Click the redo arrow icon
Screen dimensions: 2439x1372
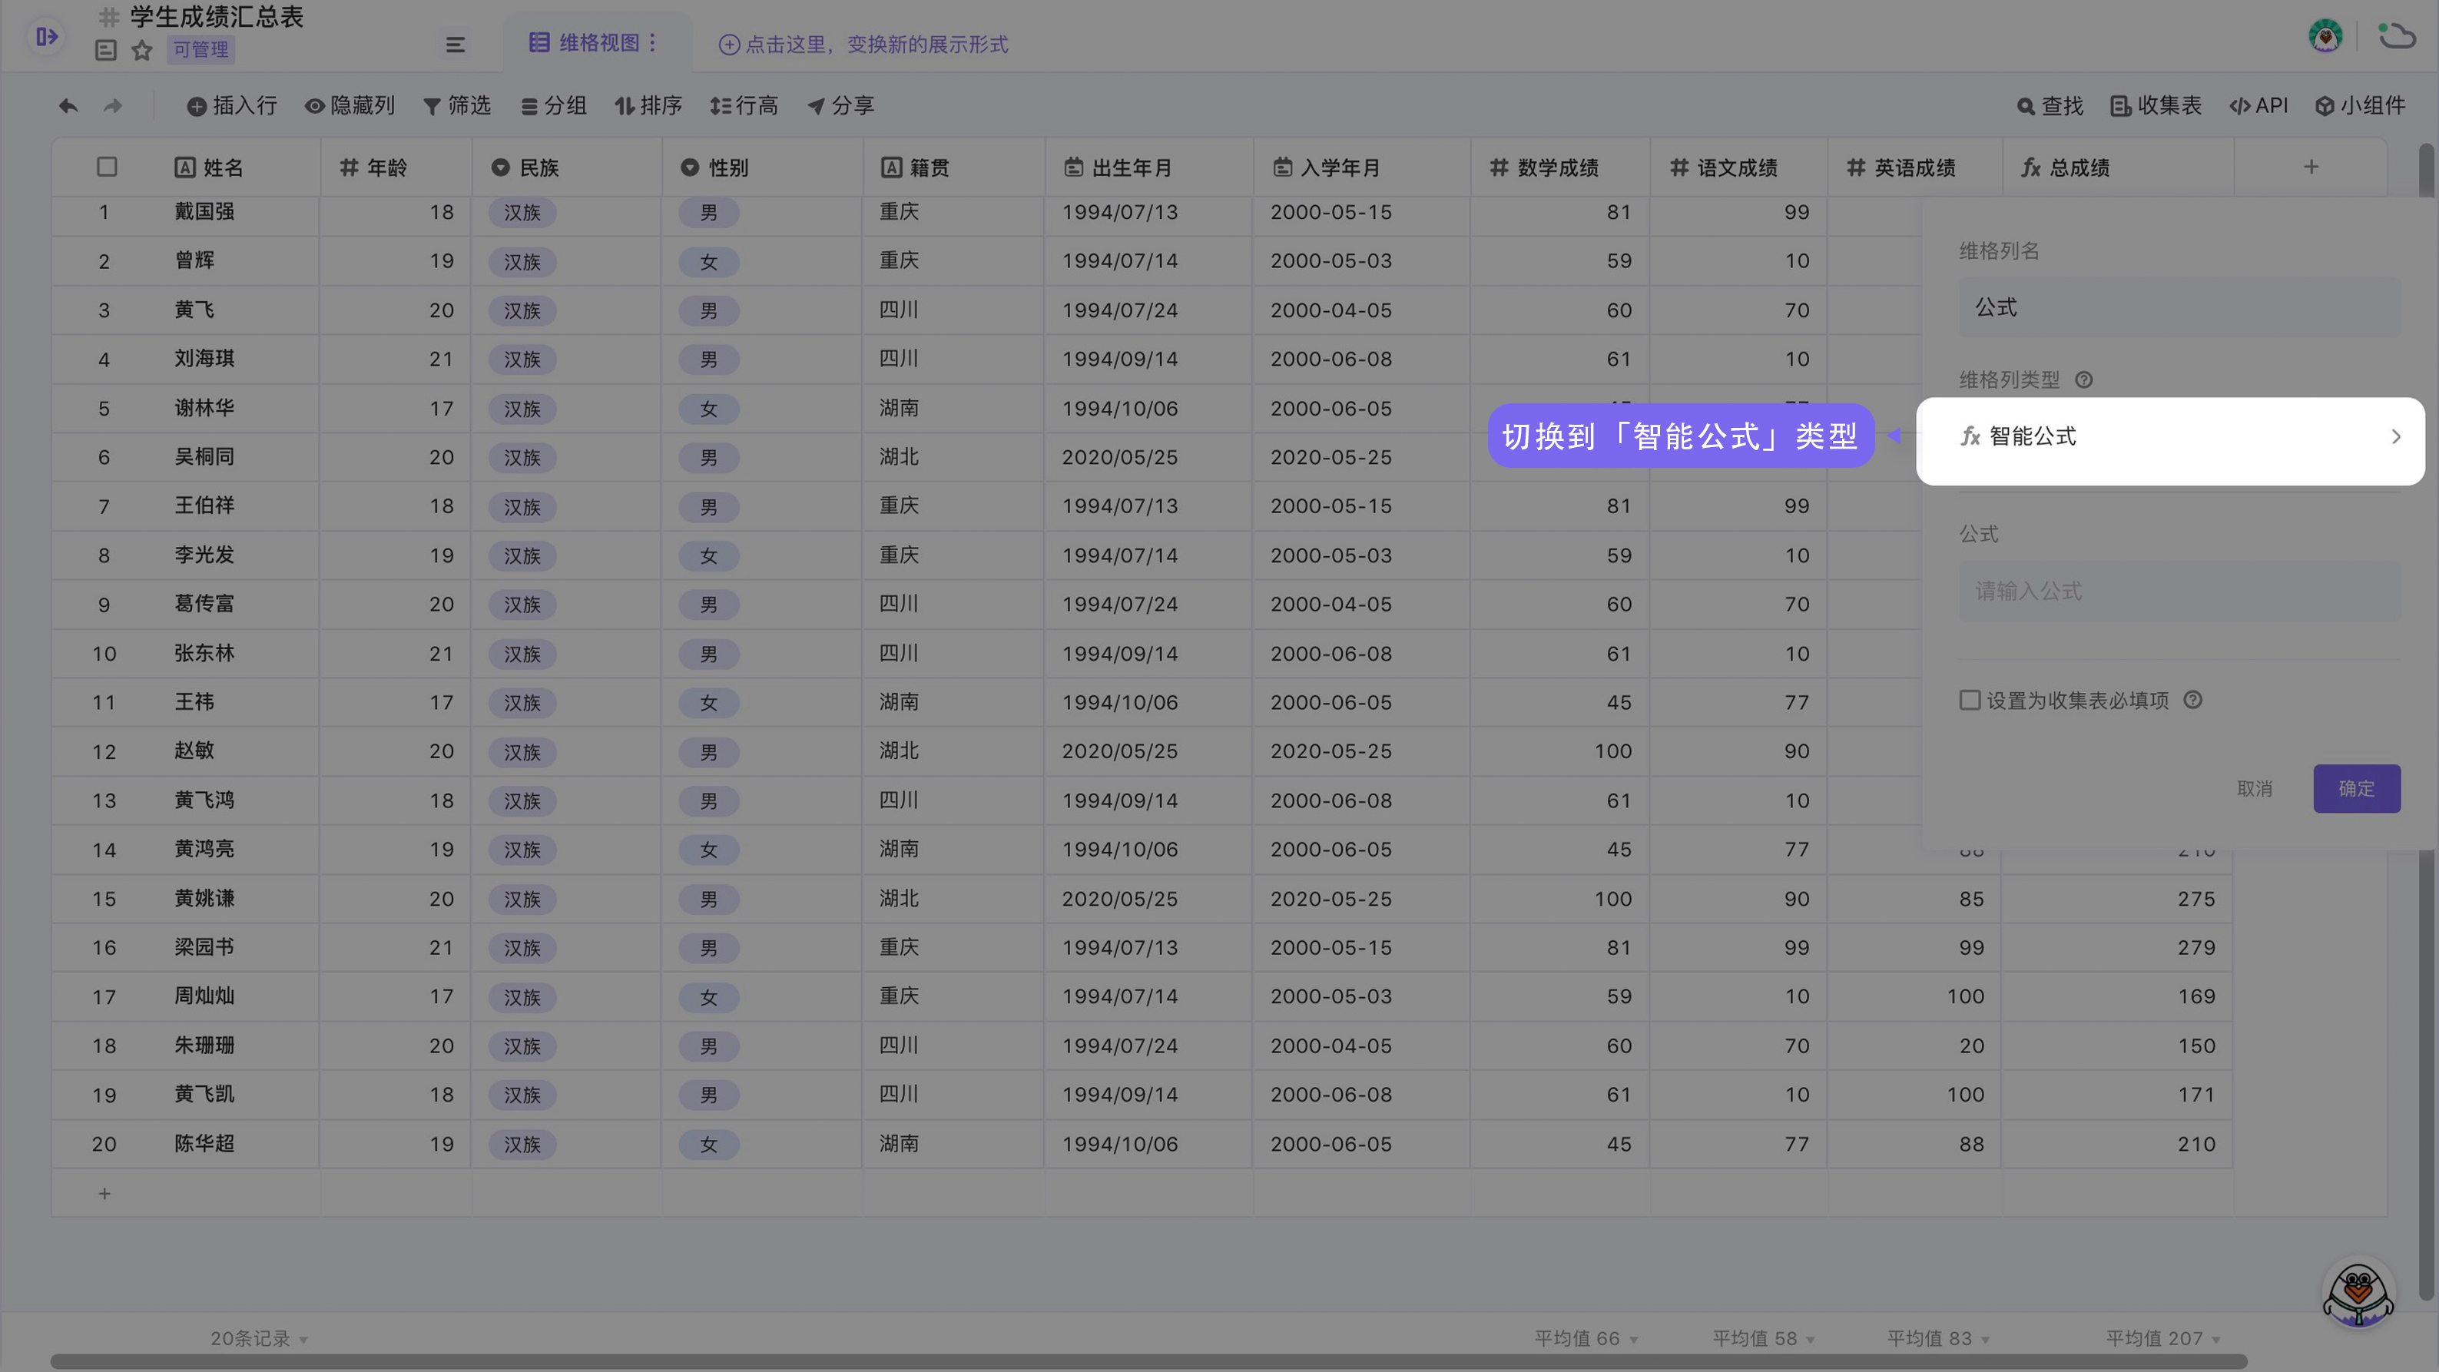click(x=113, y=106)
